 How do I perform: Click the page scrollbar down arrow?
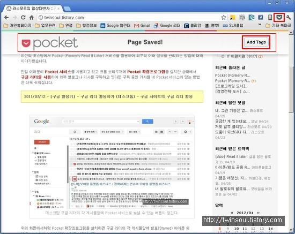pos(291,230)
